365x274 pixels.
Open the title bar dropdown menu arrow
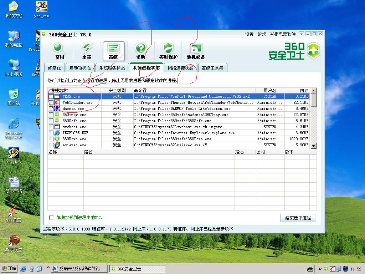[301, 34]
